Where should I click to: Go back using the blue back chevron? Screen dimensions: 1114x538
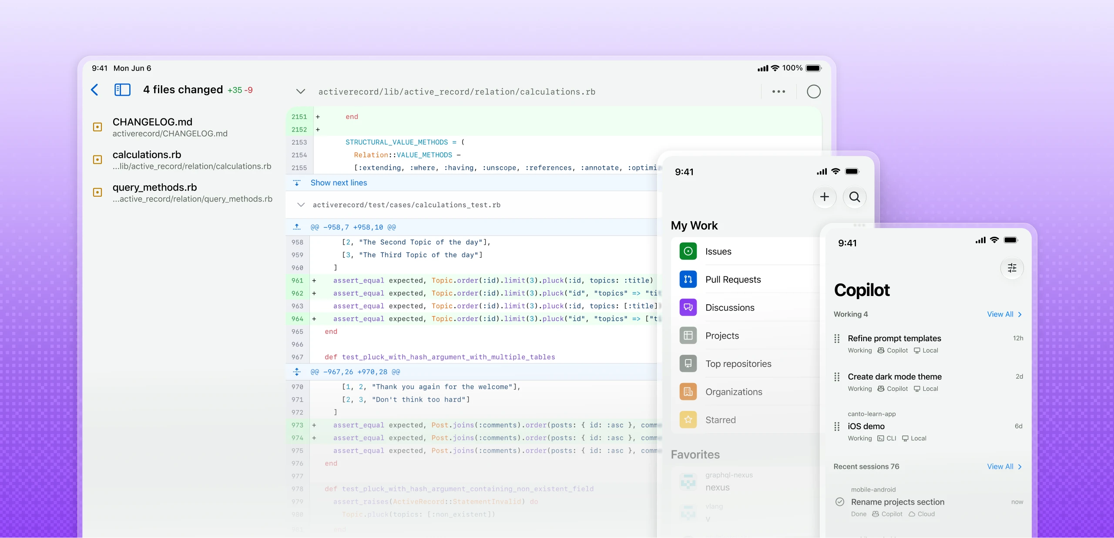tap(94, 90)
